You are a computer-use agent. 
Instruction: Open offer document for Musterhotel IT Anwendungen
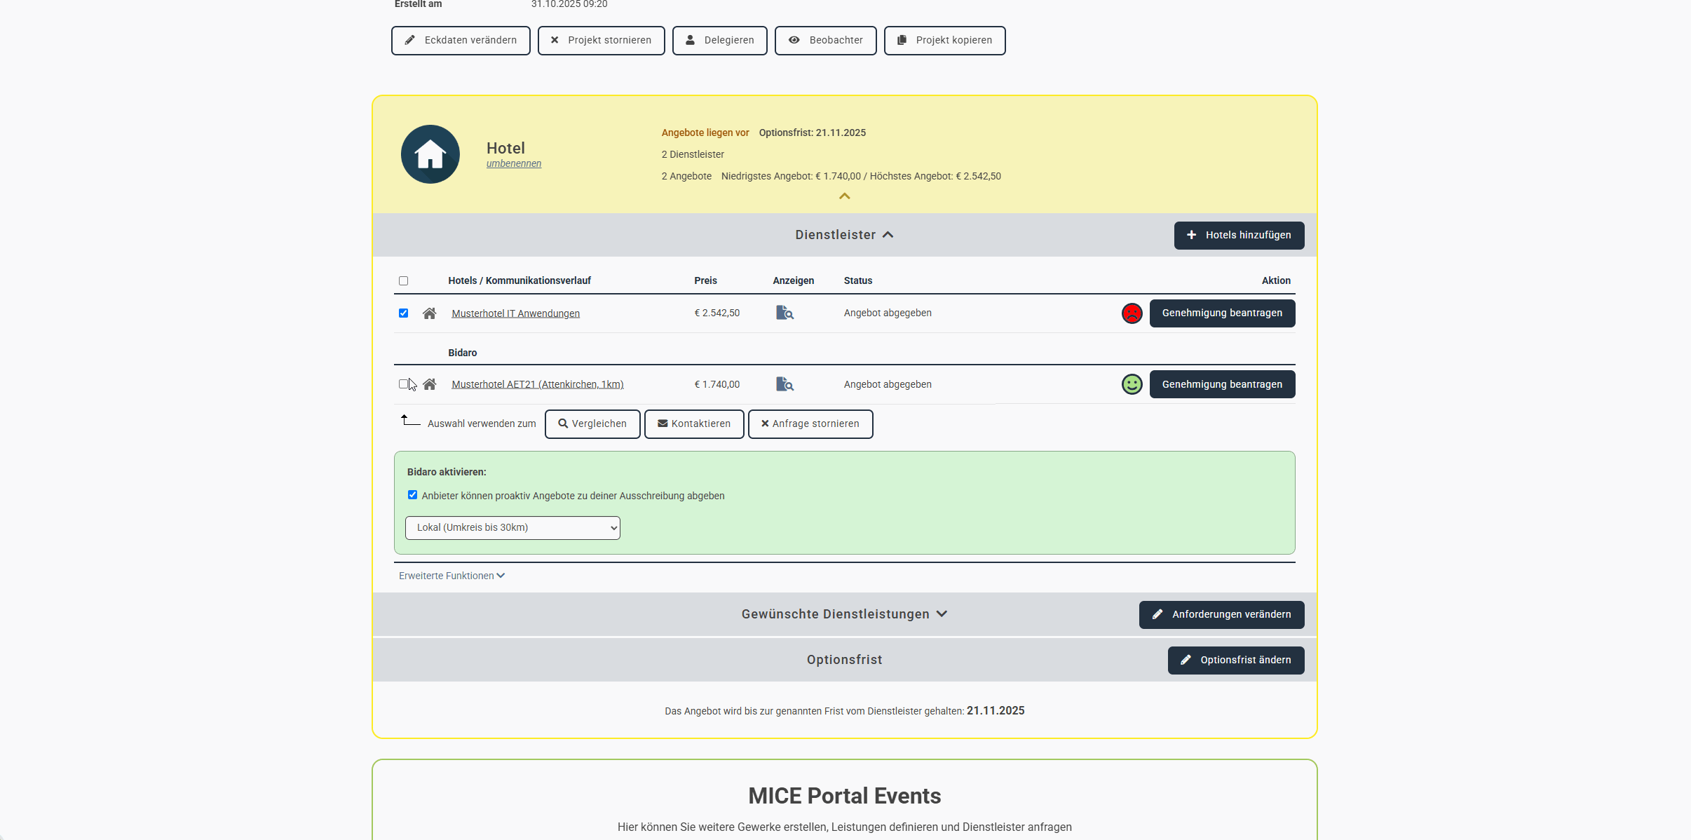(785, 313)
